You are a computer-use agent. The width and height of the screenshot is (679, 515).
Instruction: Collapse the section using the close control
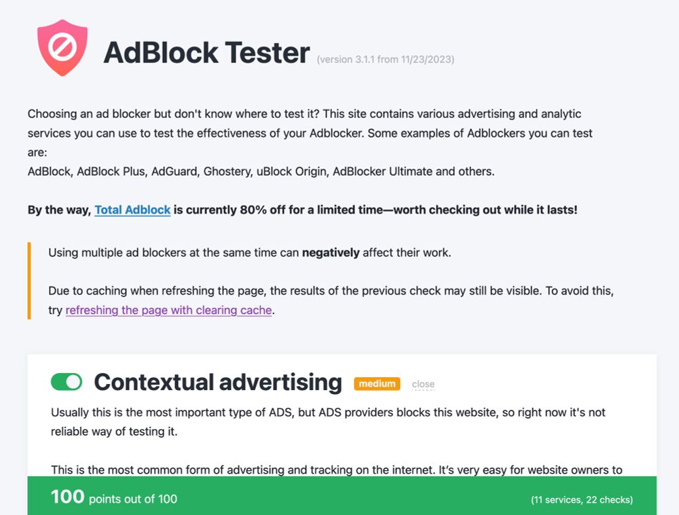422,384
